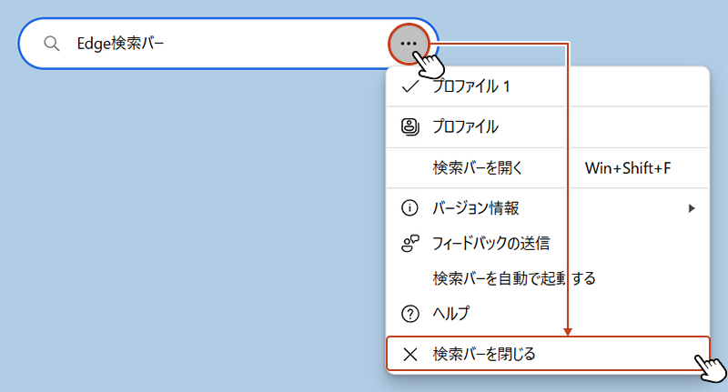Select the checked プロファイル 1 entry

pos(548,86)
